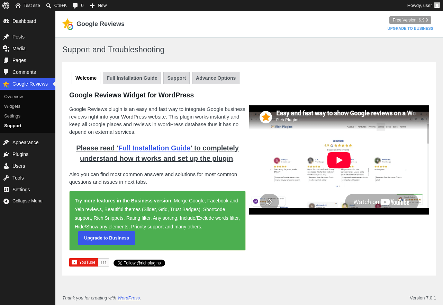Click the Ctrl+K search shortcut label
The width and height of the screenshot is (443, 305).
(x=61, y=5)
